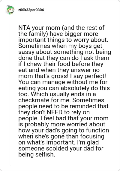This screenshot has width=120, height=171.
Task: Open z00k33per0304's user profile
Action: 31,10
